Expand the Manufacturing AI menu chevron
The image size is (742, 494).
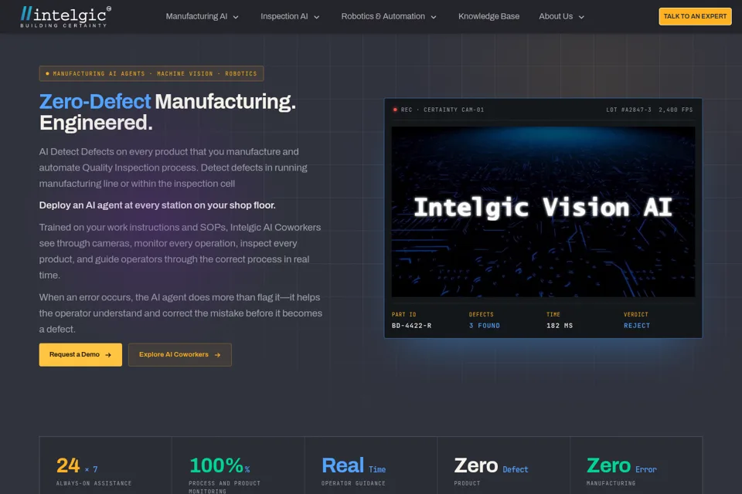coord(236,17)
